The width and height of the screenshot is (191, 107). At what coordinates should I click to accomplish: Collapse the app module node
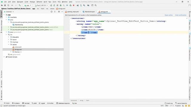[4, 15]
